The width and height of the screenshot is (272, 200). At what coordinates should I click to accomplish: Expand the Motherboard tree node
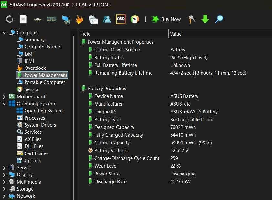pyautogui.click(x=4, y=96)
